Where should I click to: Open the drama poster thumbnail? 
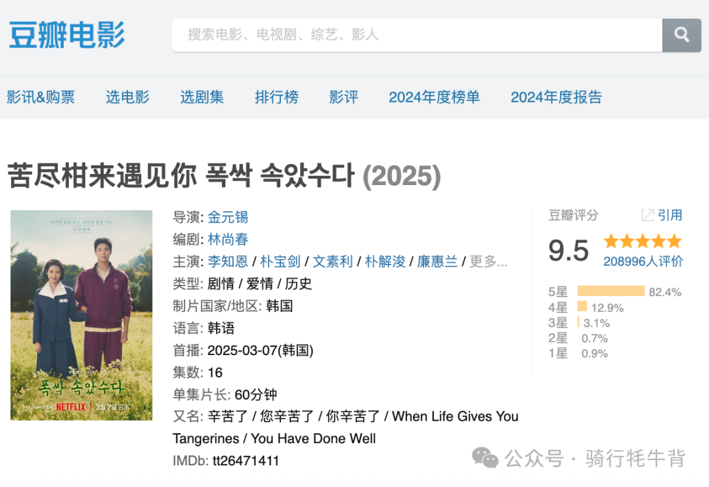[x=81, y=315]
